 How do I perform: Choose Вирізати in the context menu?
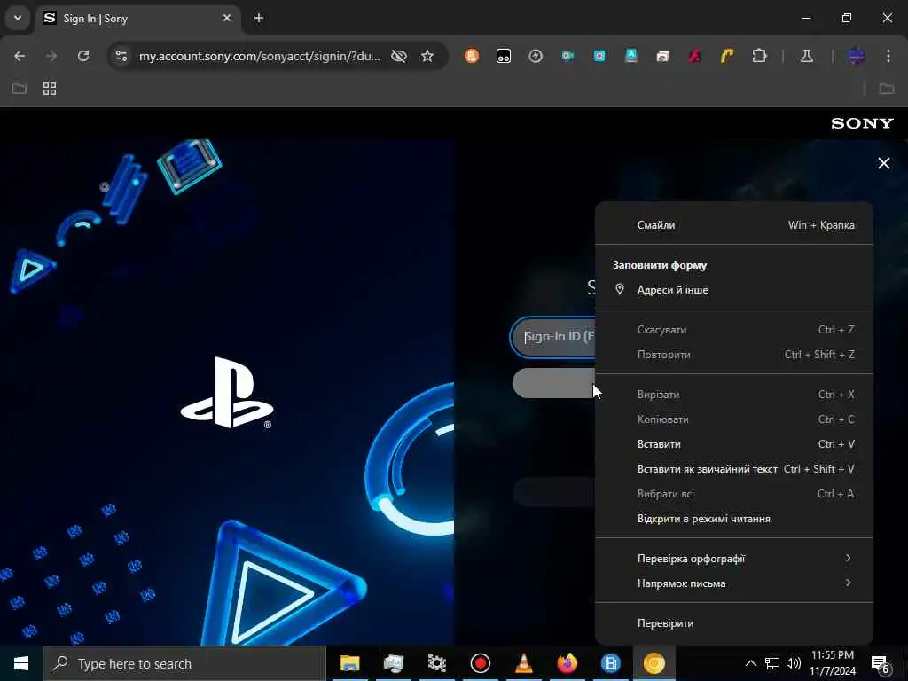click(x=734, y=395)
